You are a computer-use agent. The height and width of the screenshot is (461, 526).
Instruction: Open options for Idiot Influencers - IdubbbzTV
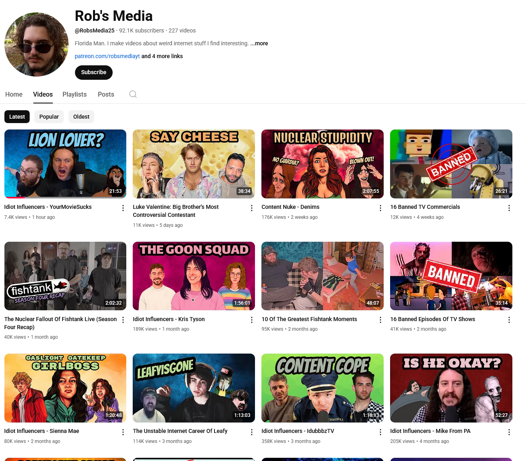tap(380, 432)
